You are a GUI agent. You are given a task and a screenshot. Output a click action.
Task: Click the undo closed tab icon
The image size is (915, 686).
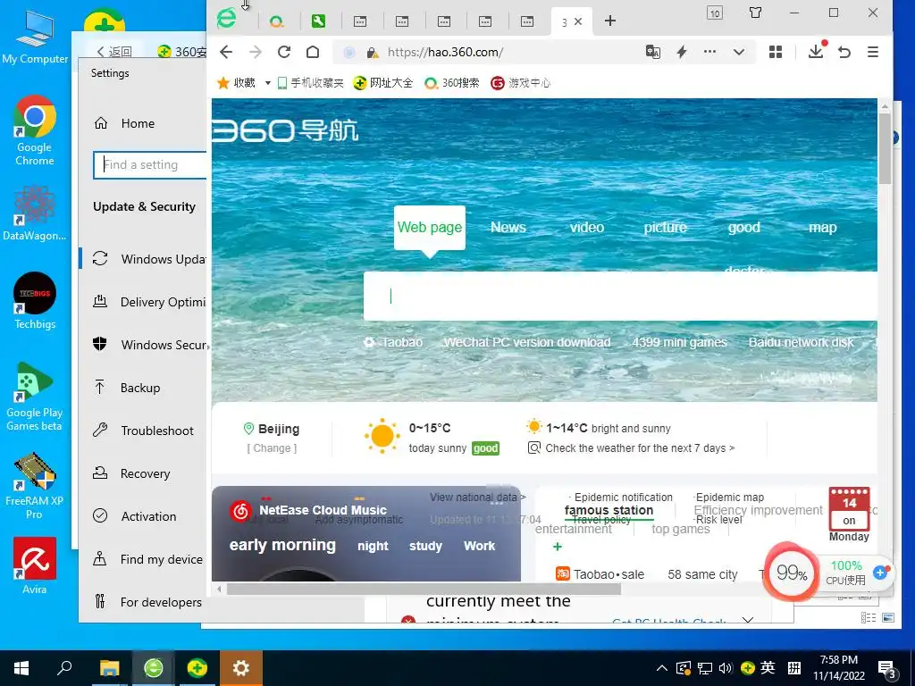click(844, 52)
